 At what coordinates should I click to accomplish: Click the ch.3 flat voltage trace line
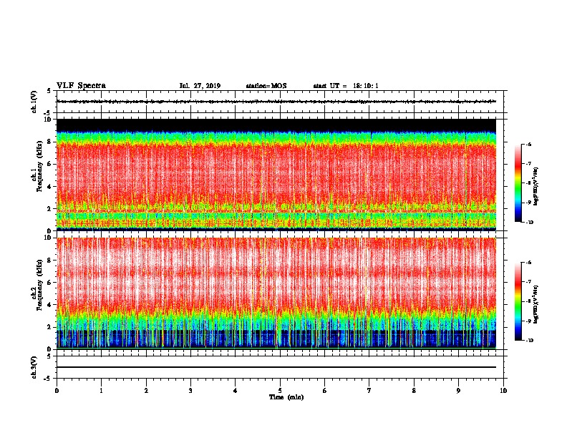point(276,367)
